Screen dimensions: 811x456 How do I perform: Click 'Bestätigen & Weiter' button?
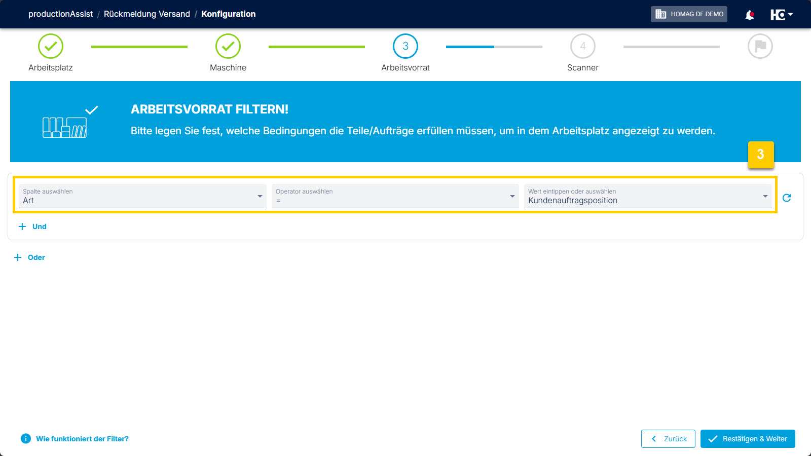pos(748,439)
